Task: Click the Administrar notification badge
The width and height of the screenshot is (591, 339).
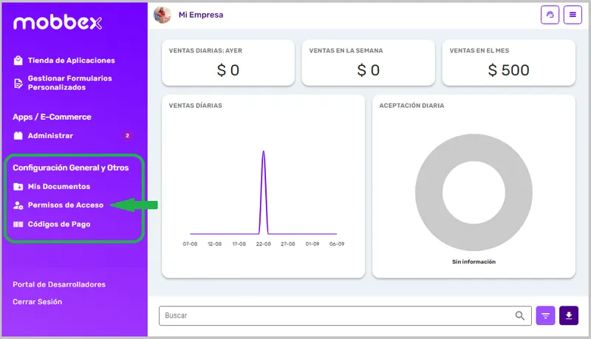Action: (127, 136)
